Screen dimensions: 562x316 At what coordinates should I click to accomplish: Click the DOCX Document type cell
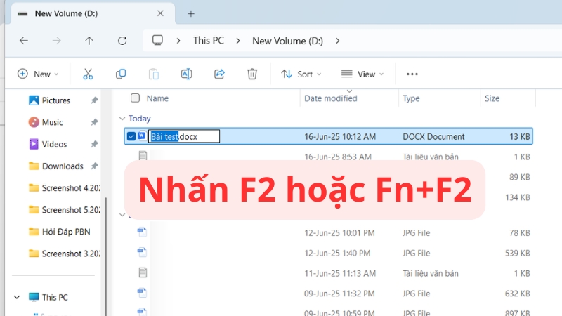[433, 136]
